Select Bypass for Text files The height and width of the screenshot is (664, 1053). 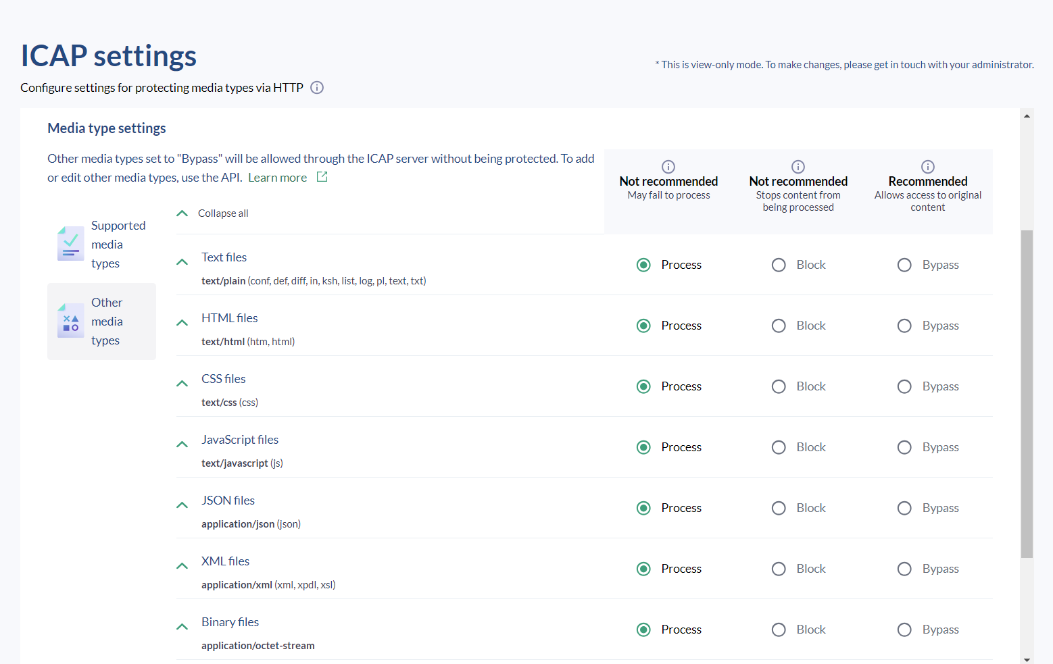tap(904, 265)
